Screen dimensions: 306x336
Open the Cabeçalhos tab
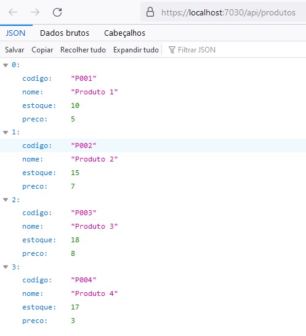(x=124, y=33)
